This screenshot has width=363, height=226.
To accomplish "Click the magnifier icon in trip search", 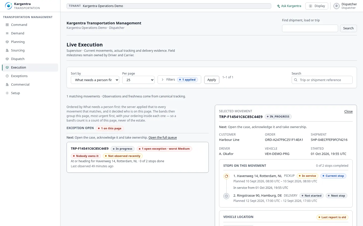I will [296, 80].
